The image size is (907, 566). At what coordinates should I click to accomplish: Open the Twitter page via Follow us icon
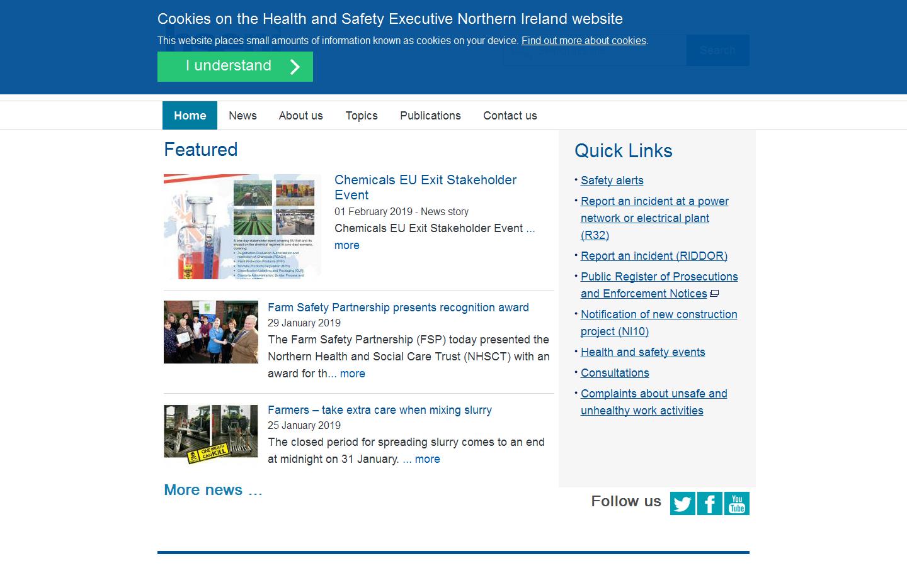(x=682, y=503)
